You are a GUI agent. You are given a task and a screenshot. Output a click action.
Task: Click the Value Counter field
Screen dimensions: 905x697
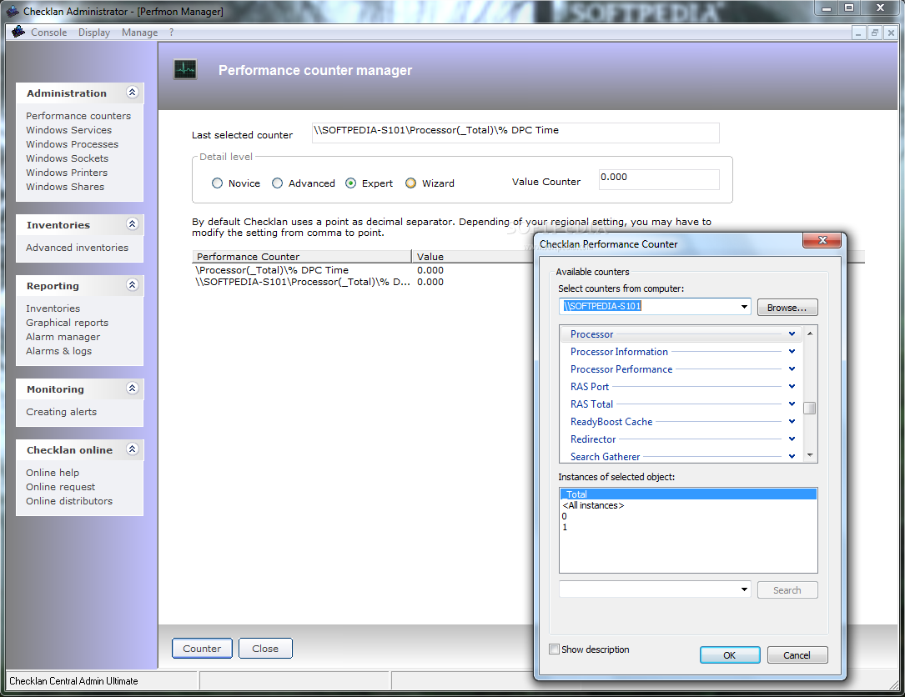(x=659, y=179)
